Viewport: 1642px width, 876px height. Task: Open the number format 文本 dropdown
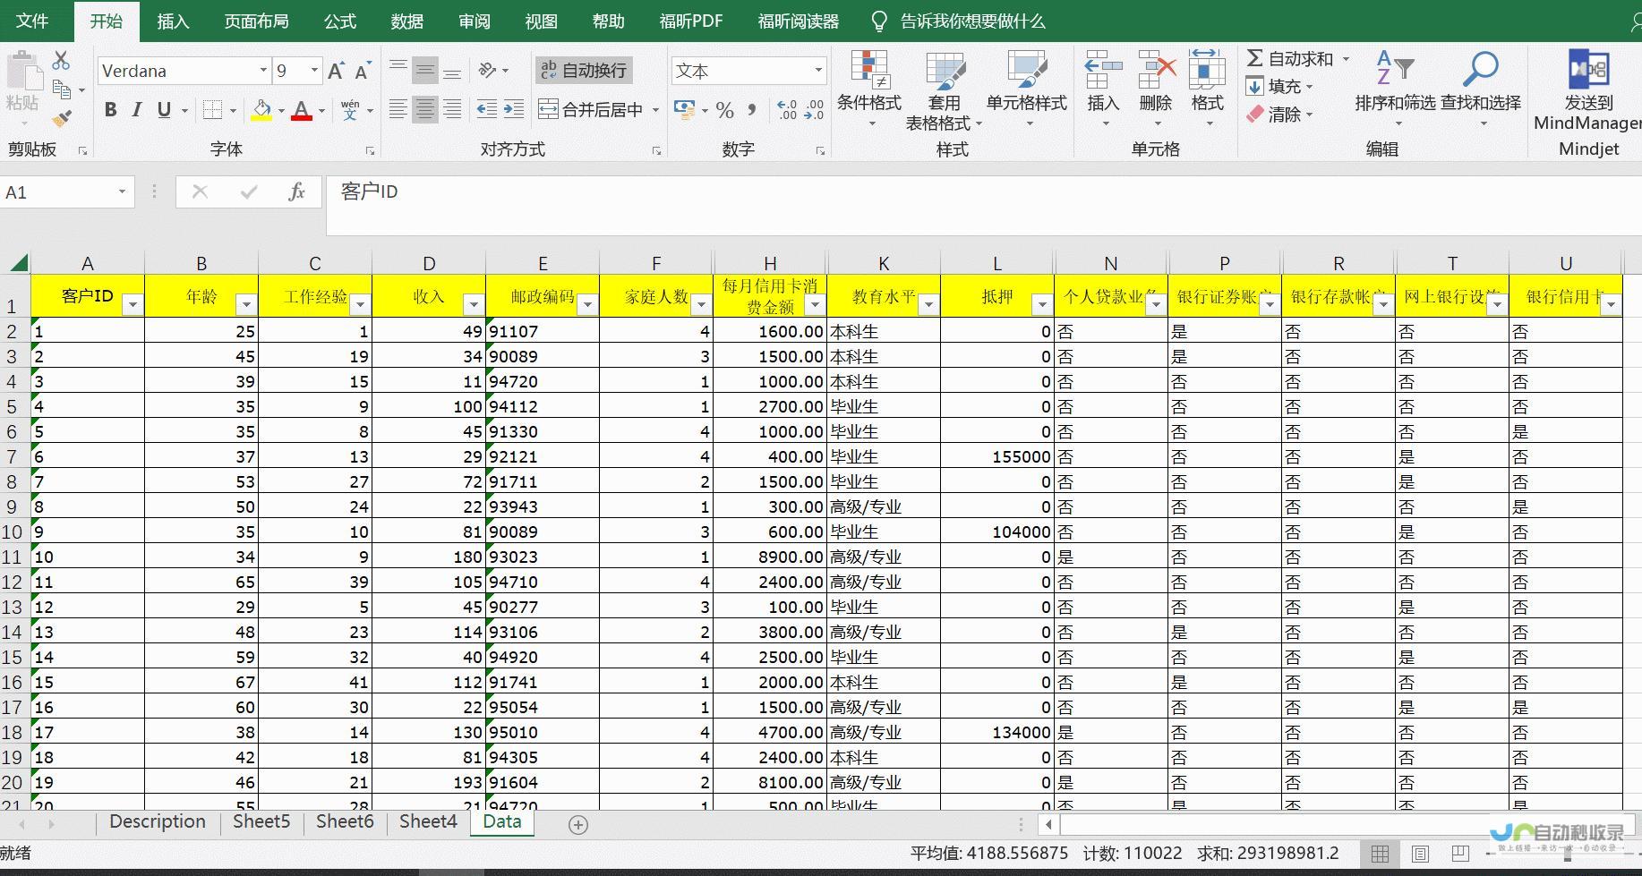(817, 70)
